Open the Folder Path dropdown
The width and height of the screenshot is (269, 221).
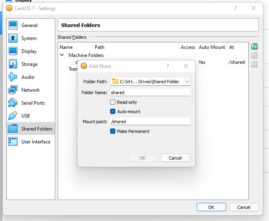click(187, 82)
